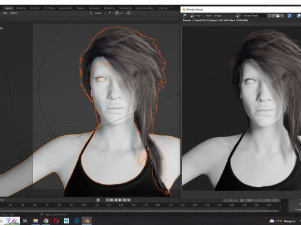This screenshot has width=301, height=225.
Task: Jump to previous keyframe
Action: click(112, 200)
